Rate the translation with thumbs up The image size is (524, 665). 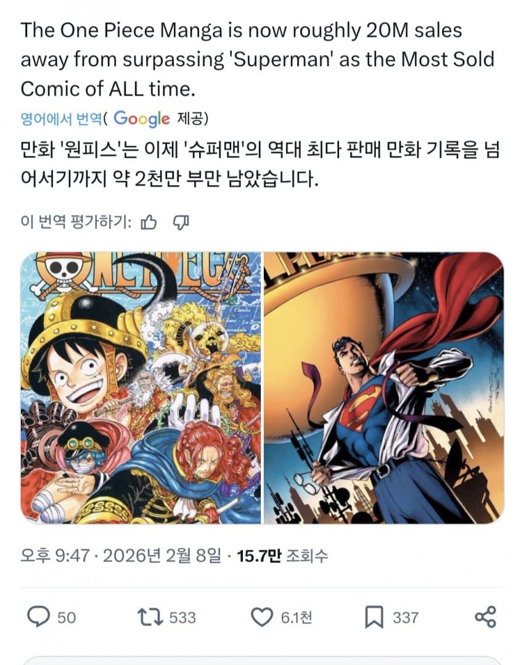(149, 222)
